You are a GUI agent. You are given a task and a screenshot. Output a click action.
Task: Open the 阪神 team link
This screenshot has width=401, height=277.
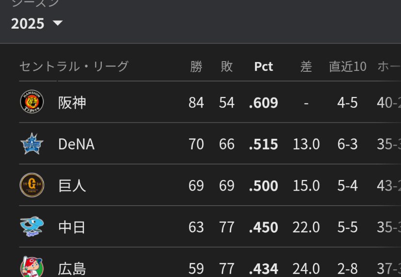coord(72,103)
